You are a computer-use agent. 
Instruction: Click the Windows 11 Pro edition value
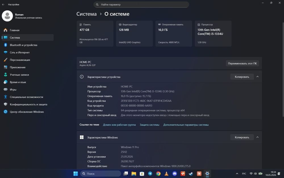tap(130, 147)
